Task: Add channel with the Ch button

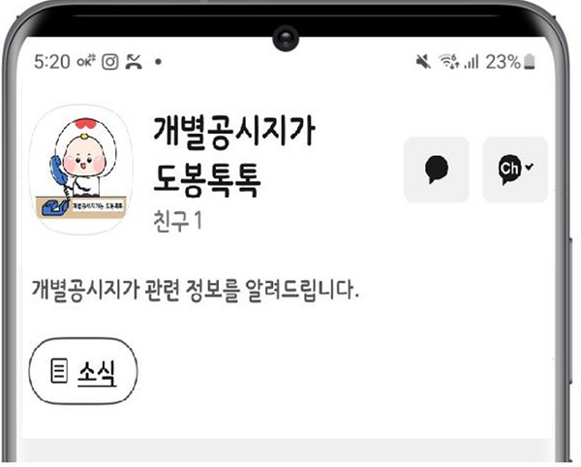Action: [x=515, y=170]
